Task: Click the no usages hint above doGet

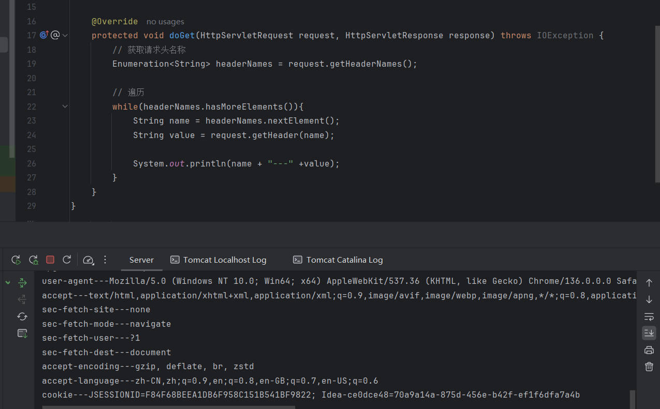Action: point(165,21)
